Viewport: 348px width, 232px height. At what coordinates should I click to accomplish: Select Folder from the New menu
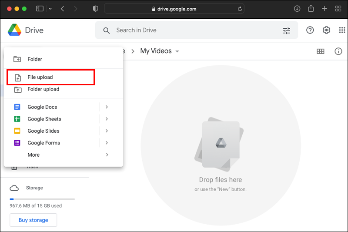click(x=64, y=59)
